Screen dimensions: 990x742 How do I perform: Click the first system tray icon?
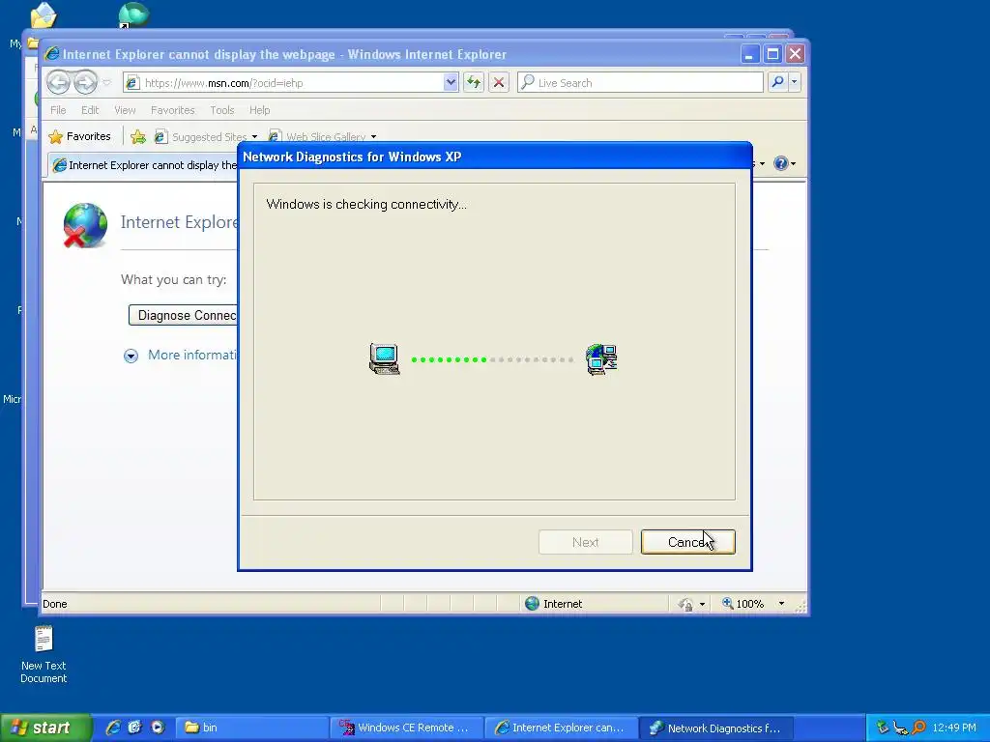point(883,728)
